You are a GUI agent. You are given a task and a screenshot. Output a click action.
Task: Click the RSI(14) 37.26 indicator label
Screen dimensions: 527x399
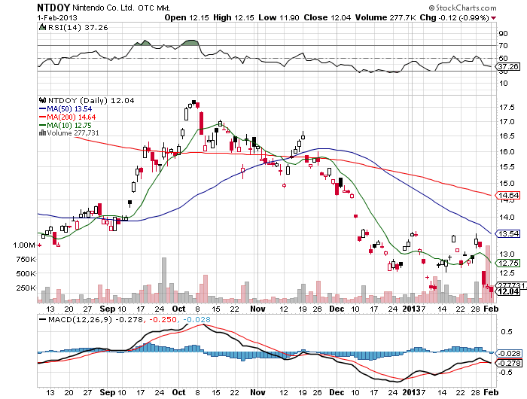78,27
